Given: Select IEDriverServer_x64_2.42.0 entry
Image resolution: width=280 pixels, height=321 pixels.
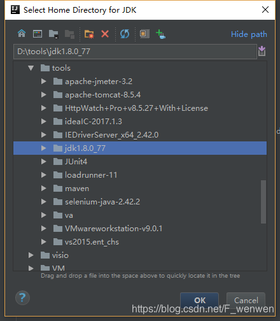Looking at the screenshot, I should [111, 135].
